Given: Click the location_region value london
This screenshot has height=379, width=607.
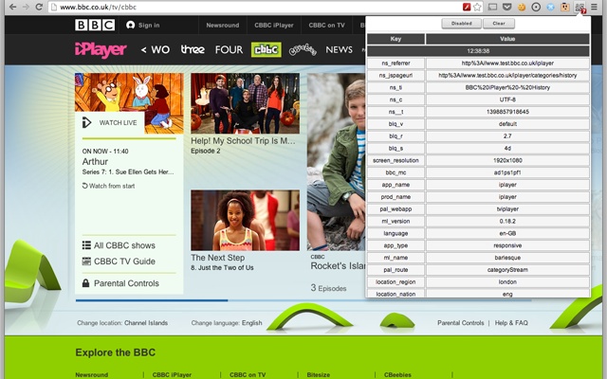Looking at the screenshot, I should click(507, 282).
